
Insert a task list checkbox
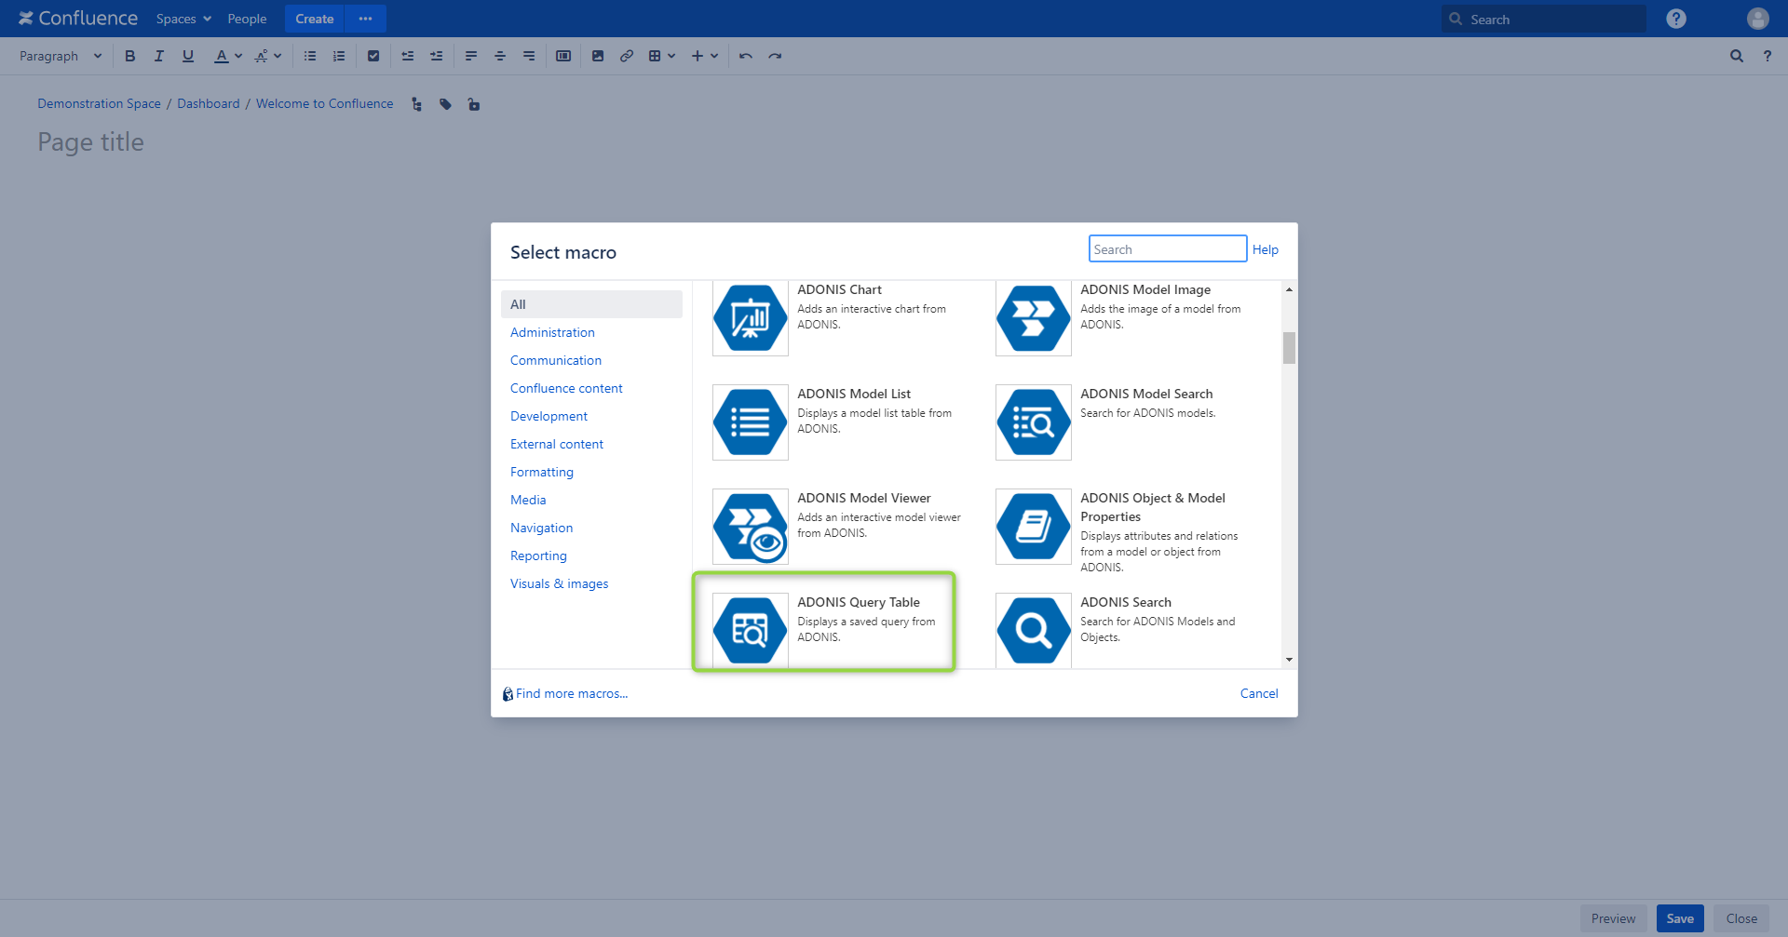pyautogui.click(x=373, y=56)
